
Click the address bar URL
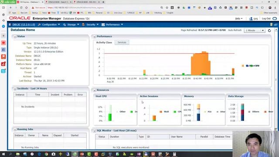75,8
